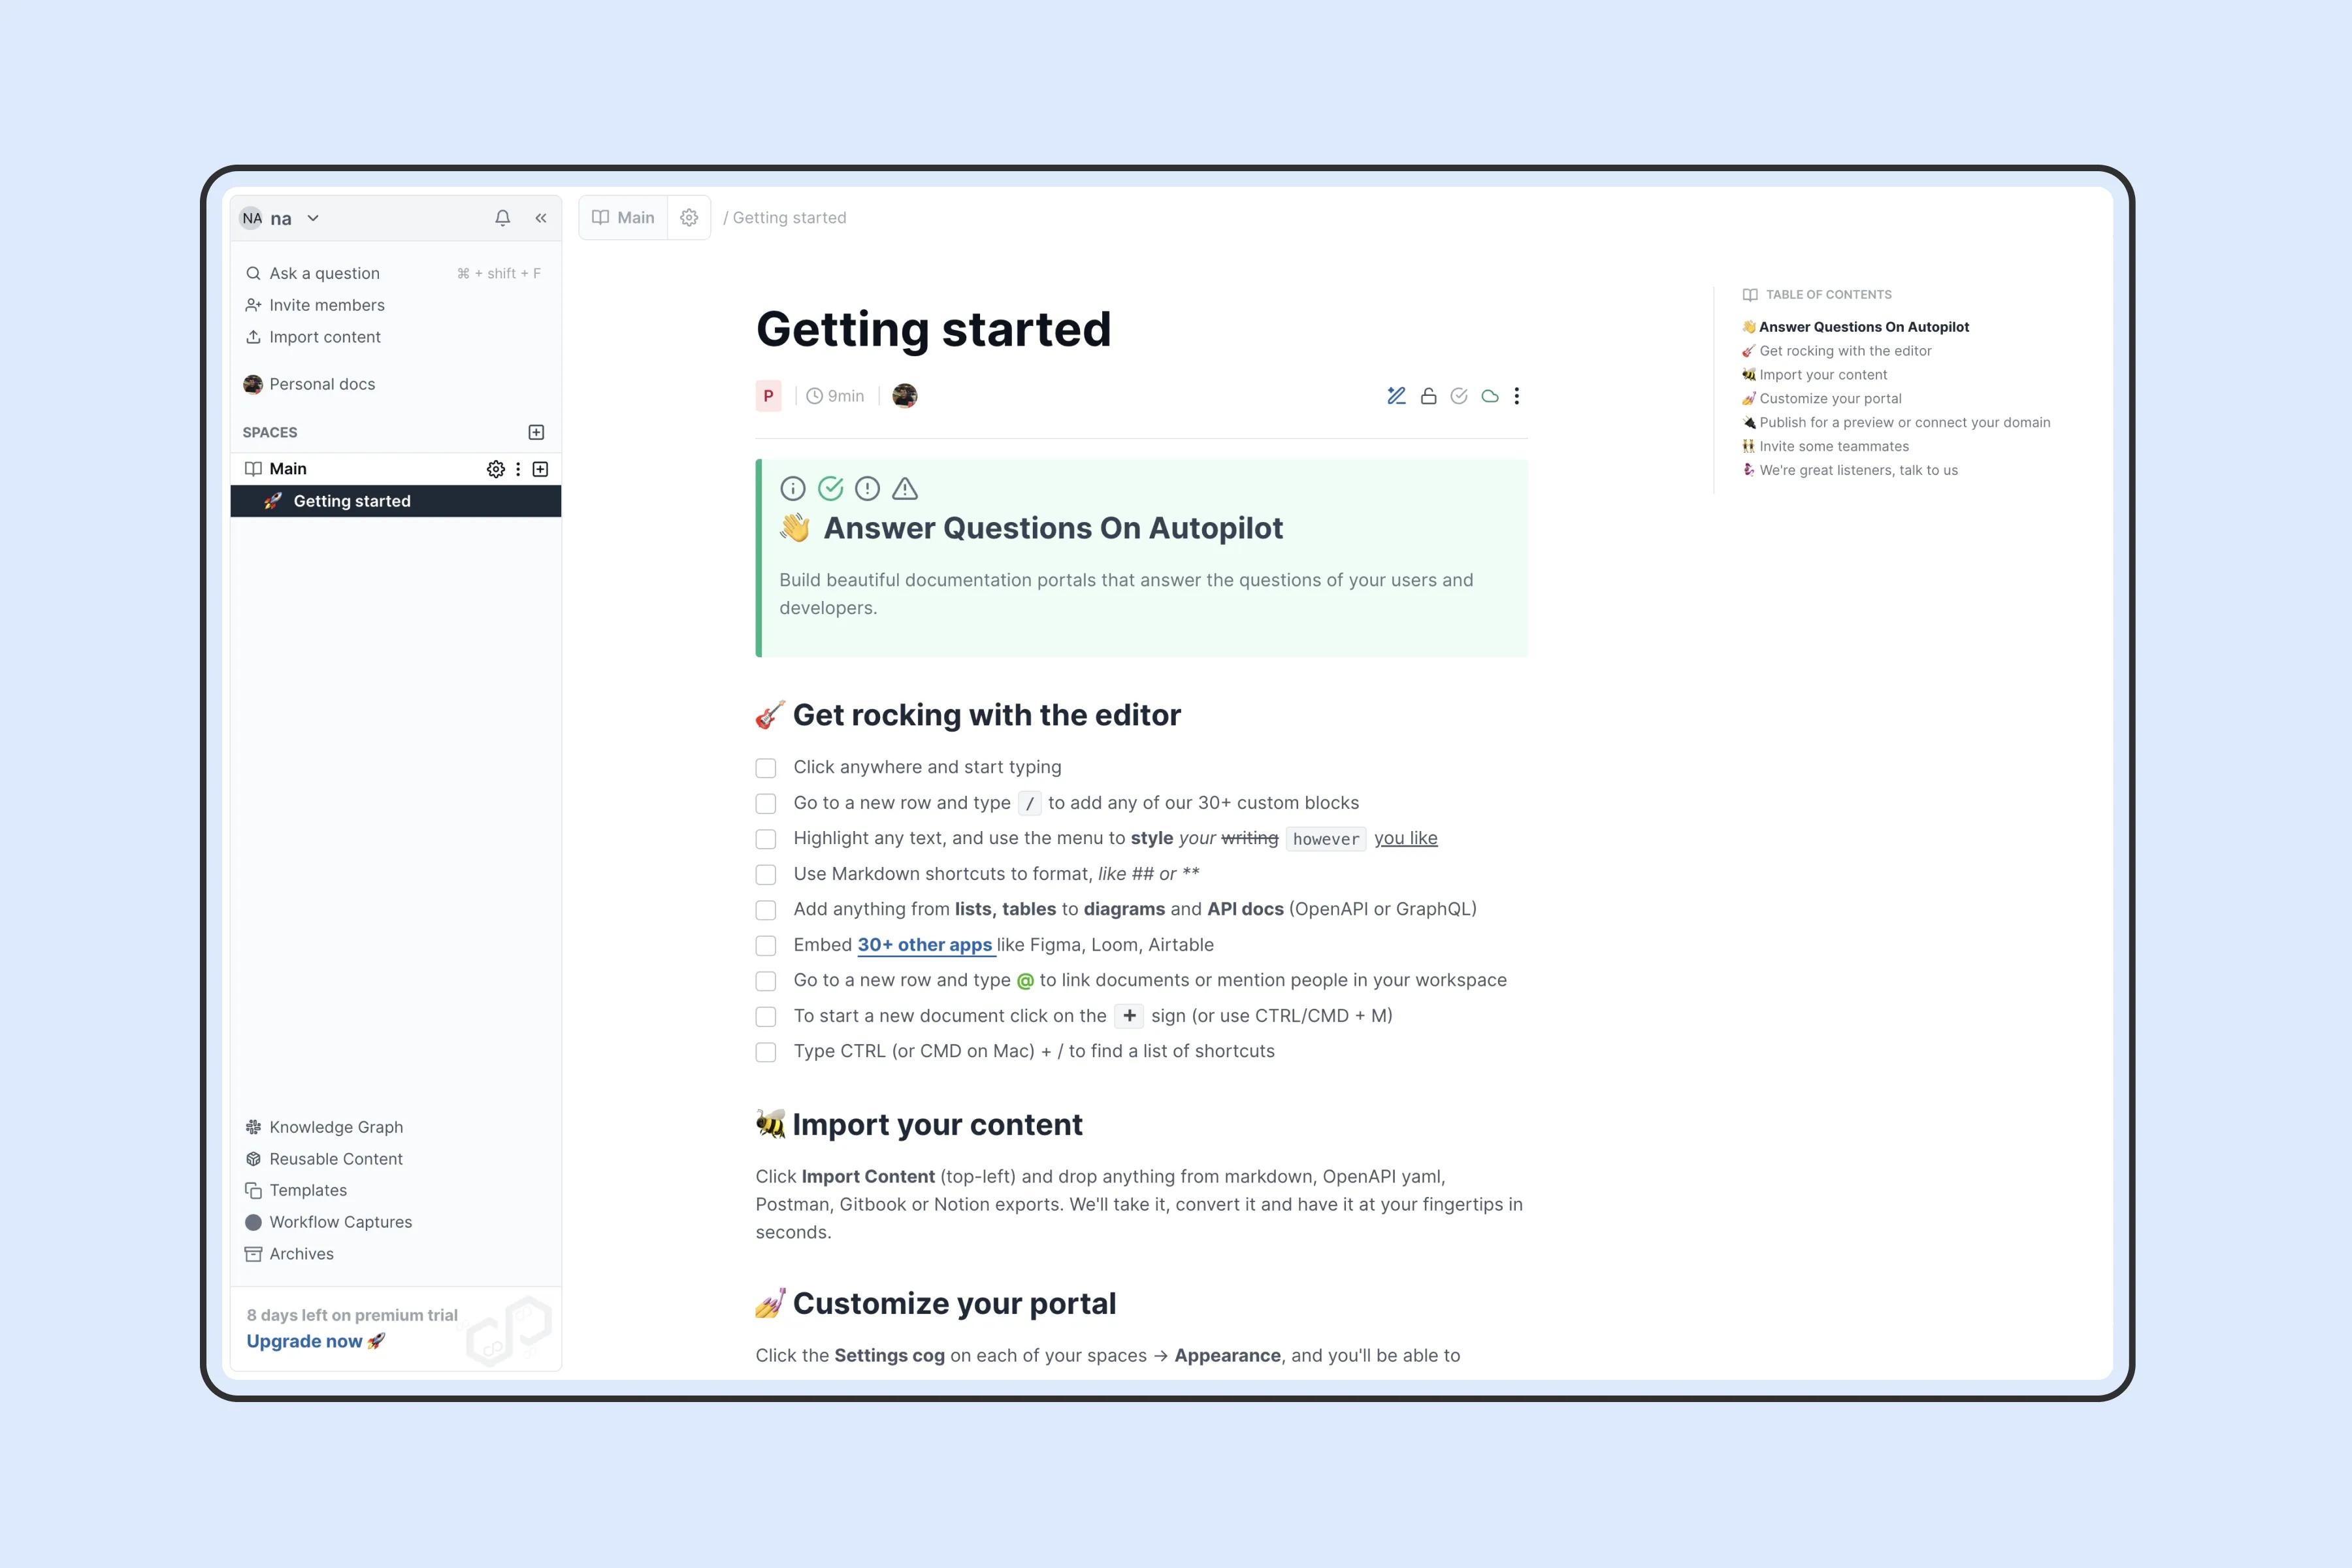The width and height of the screenshot is (2352, 1568).
Task: Click the Knowledge Graph icon in sidebar
Action: point(252,1125)
